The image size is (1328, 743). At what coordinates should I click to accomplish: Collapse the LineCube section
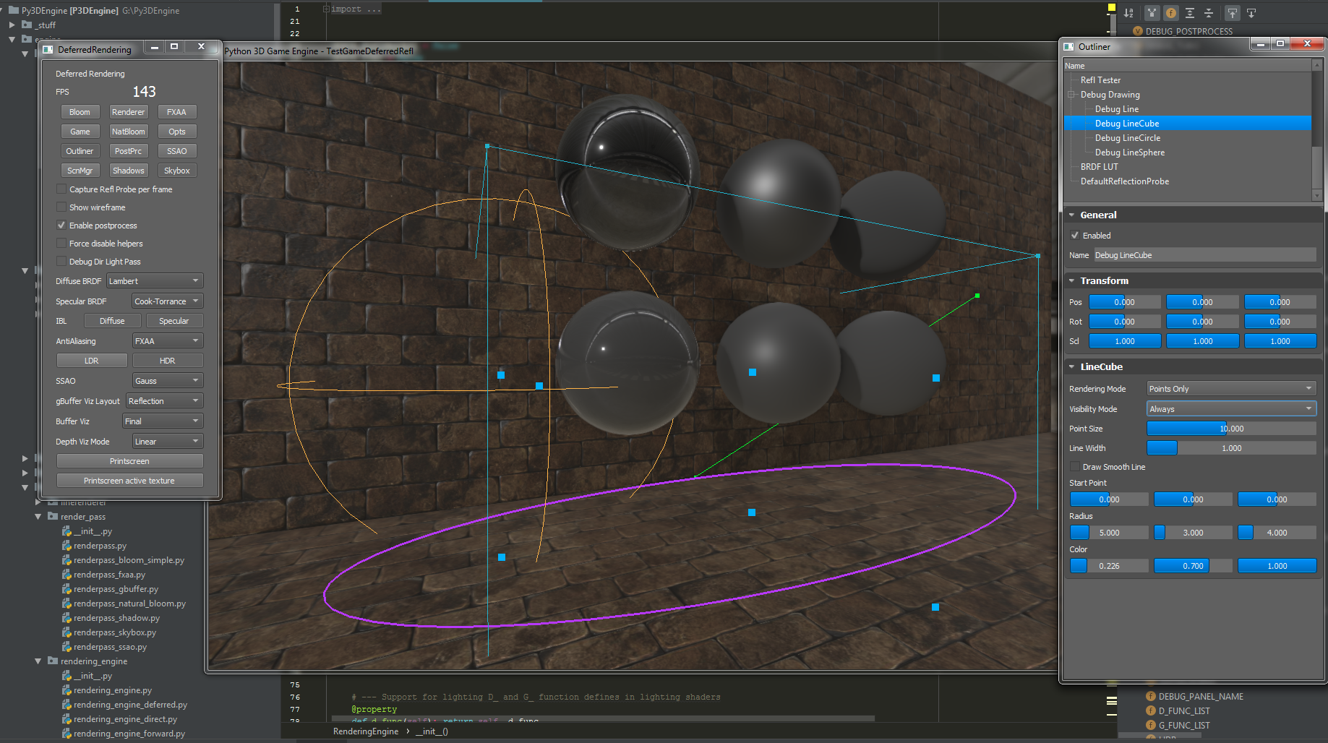click(x=1072, y=366)
